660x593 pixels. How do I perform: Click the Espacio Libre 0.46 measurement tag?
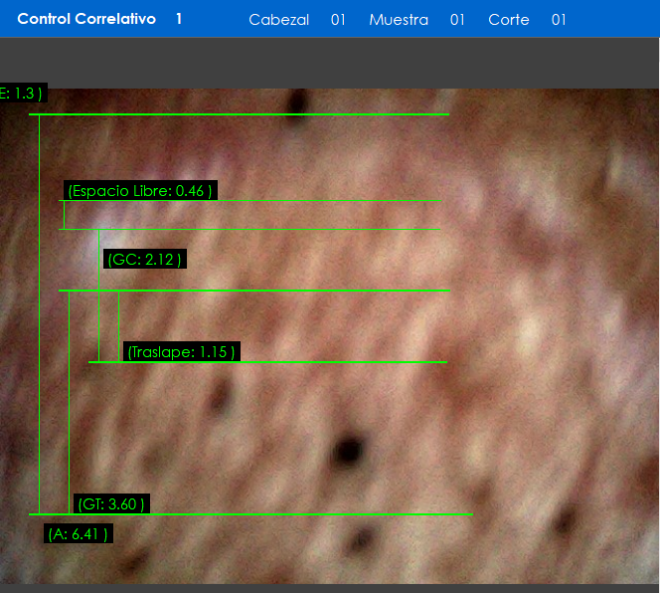click(140, 190)
